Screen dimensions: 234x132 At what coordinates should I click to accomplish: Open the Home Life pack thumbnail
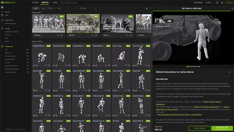coord(143,24)
